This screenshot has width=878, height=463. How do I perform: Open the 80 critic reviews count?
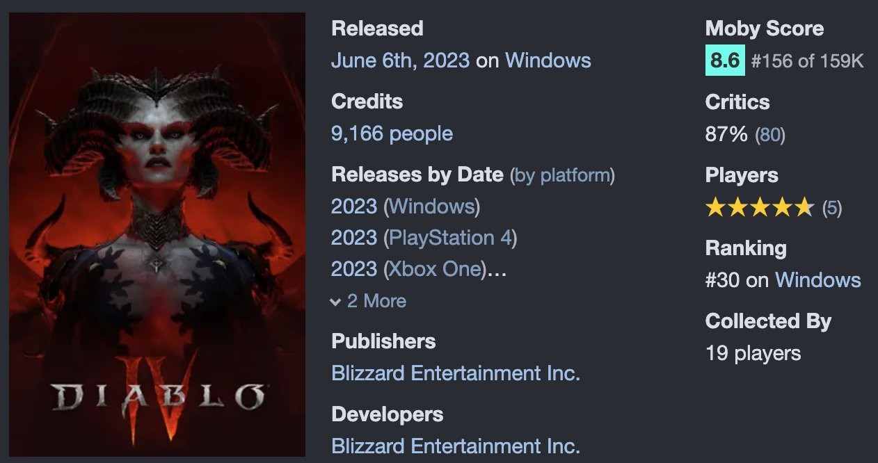(x=769, y=134)
